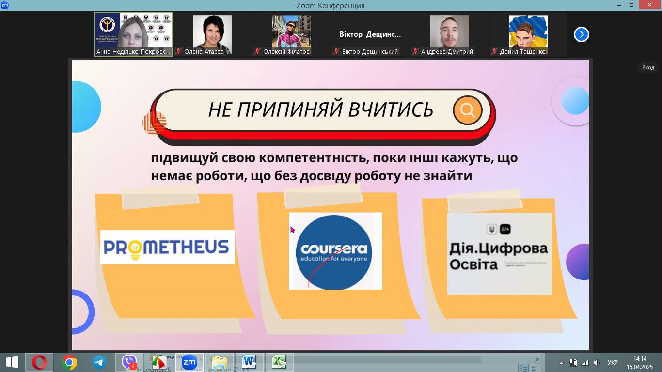Open File Explorer from taskbar
This screenshot has width=662, height=372.
pyautogui.click(x=219, y=362)
